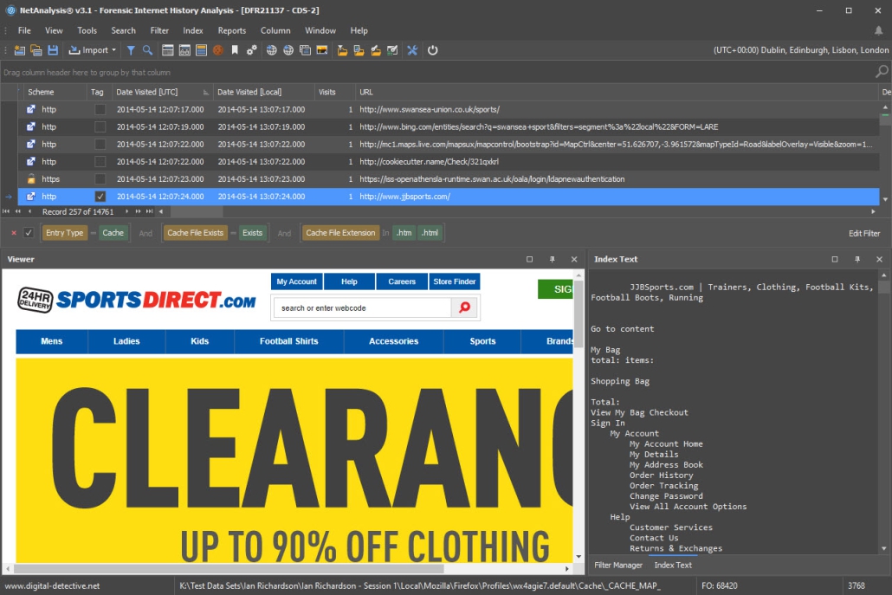Image resolution: width=892 pixels, height=595 pixels.
Task: Click the Find magnifier toolbar icon
Action: 147,50
